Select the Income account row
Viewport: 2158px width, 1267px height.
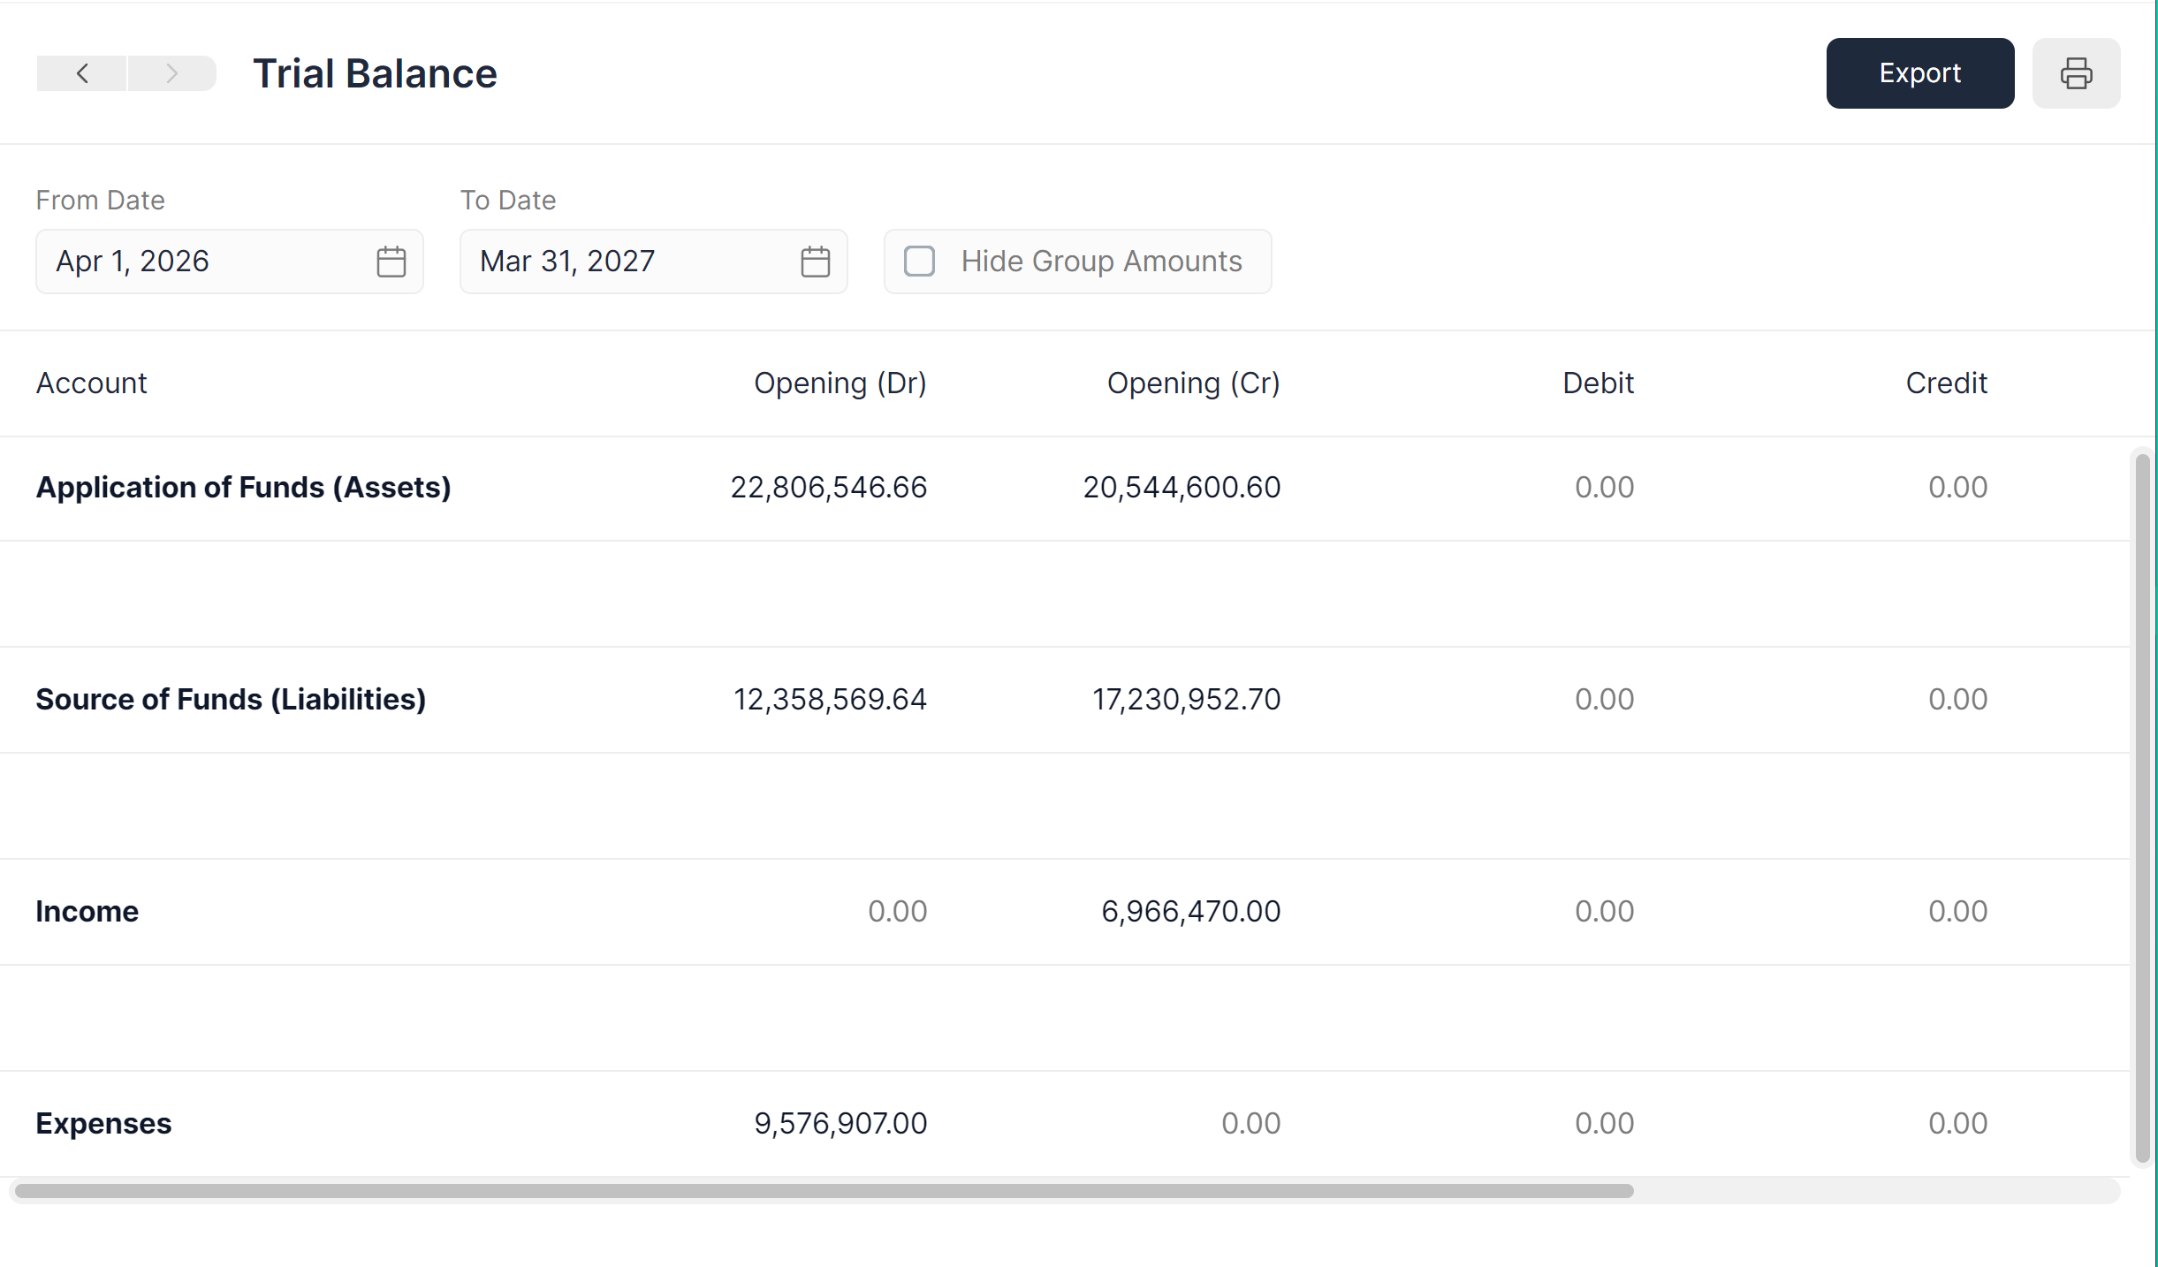click(87, 911)
